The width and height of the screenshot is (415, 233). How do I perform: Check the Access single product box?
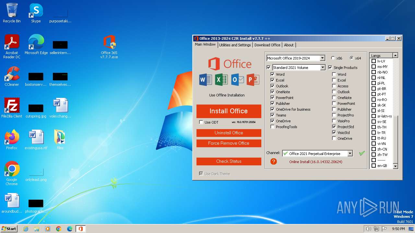click(x=334, y=86)
